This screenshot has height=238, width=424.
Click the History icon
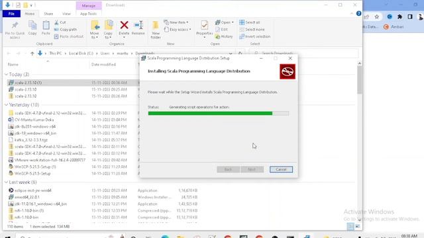click(218, 36)
